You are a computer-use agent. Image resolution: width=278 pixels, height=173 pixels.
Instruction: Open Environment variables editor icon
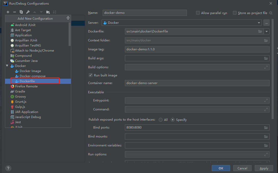tap(266, 145)
